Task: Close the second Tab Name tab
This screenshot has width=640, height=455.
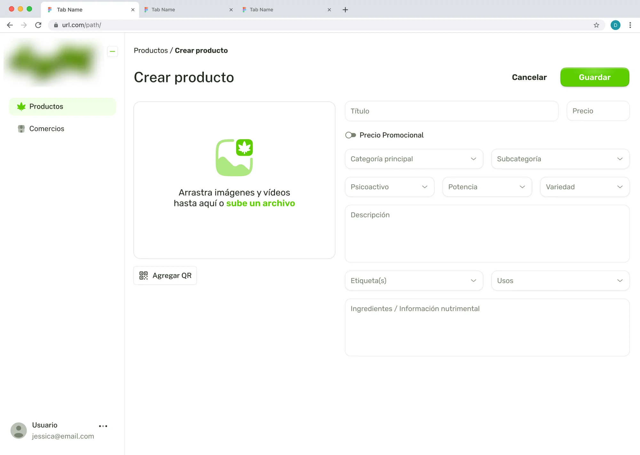Action: tap(231, 10)
